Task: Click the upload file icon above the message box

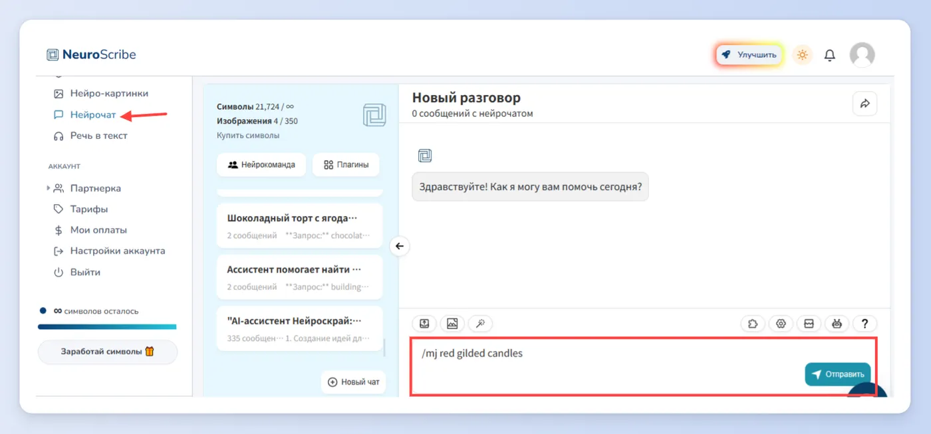Action: [424, 324]
